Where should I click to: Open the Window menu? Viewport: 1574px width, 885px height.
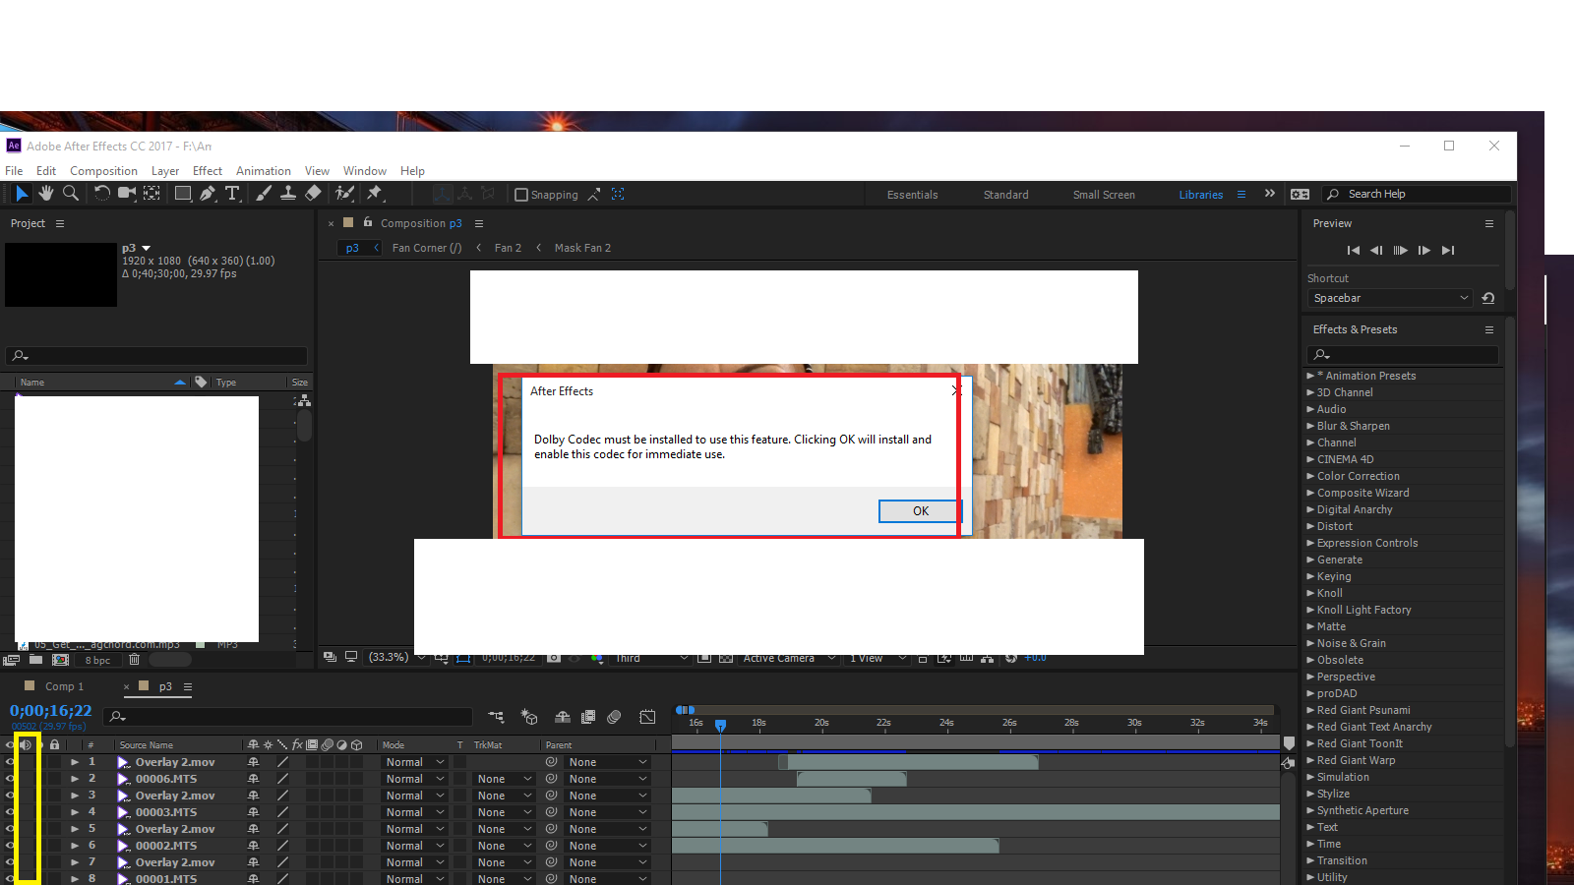point(365,171)
